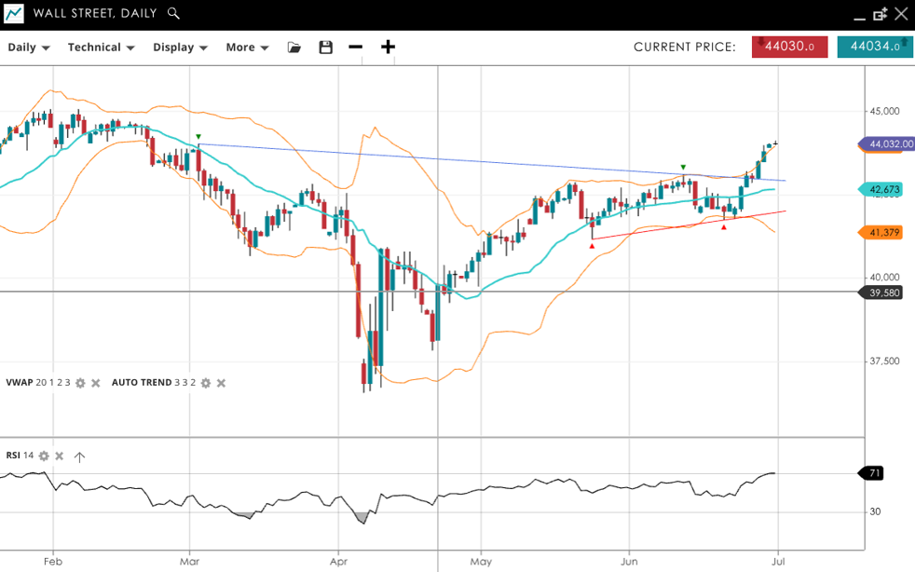915x572 pixels.
Task: Open the Technical indicators dropdown
Action: (x=101, y=48)
